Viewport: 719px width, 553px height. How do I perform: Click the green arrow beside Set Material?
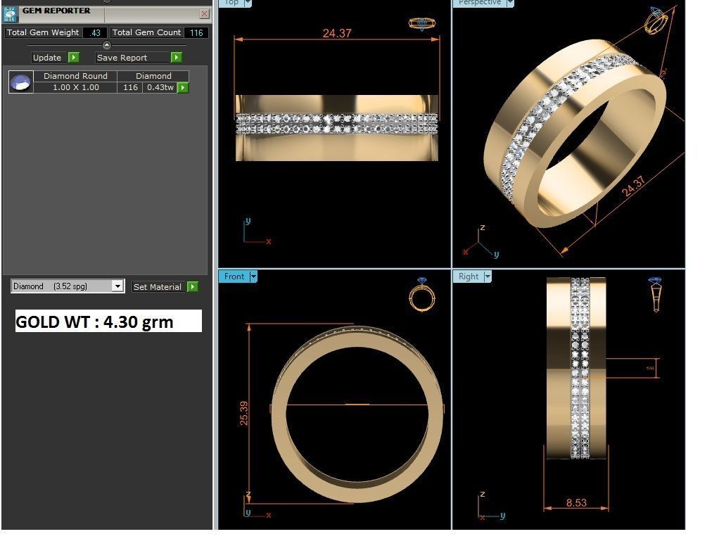click(193, 286)
